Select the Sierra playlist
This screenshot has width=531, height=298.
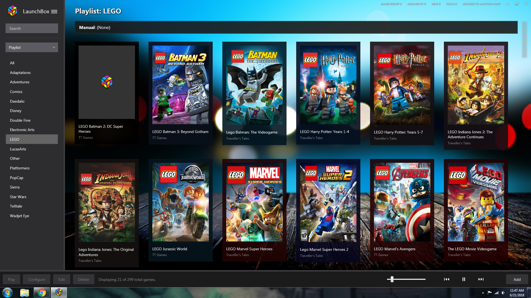click(x=32, y=187)
